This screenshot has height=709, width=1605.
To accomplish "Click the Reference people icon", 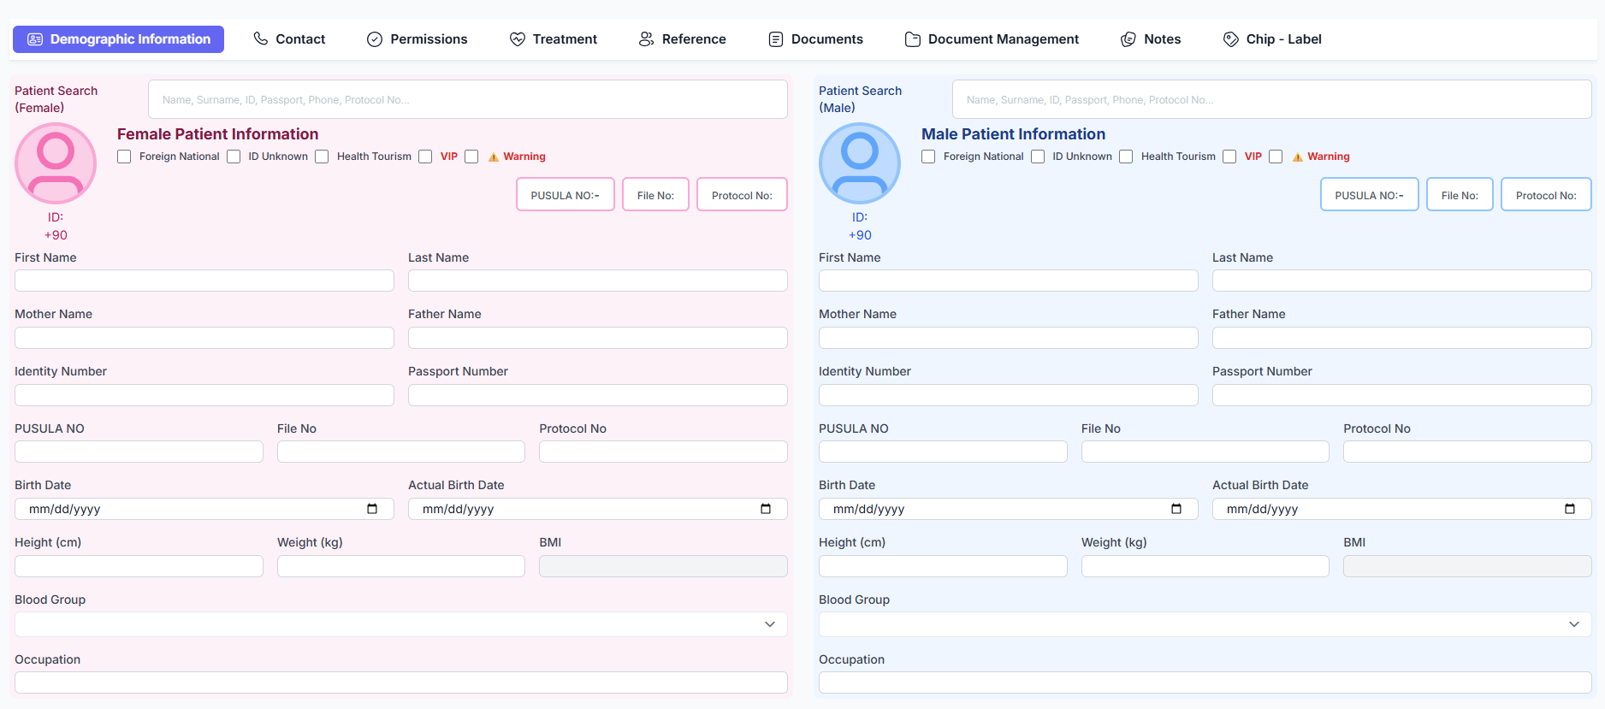I will coord(647,39).
